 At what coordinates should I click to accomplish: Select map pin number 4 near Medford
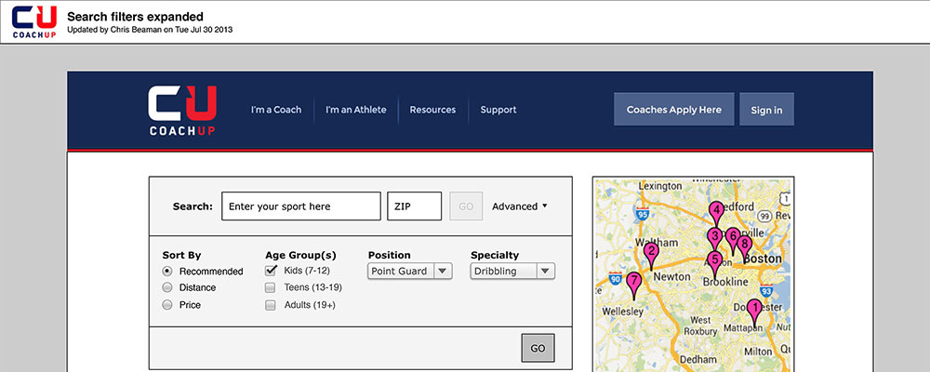(716, 215)
